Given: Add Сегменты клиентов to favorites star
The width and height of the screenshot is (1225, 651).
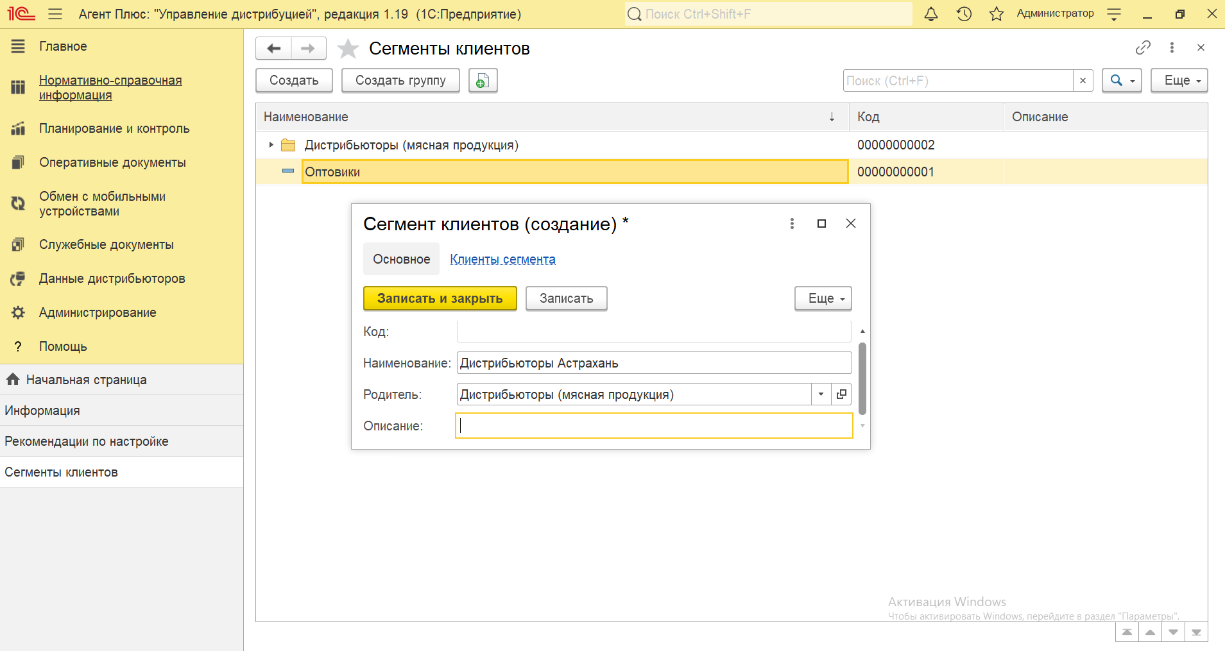Looking at the screenshot, I should point(348,49).
